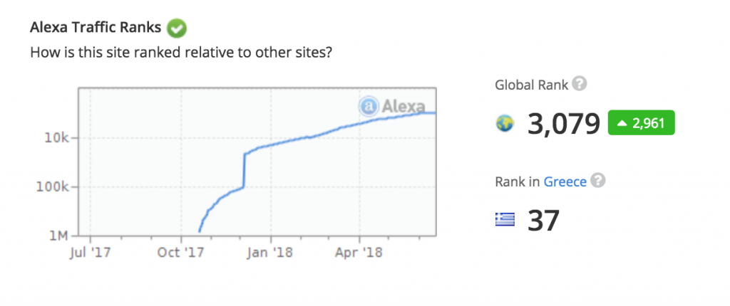This screenshot has height=306, width=730.
Task: Click the Greek flag icon
Action: pos(505,221)
